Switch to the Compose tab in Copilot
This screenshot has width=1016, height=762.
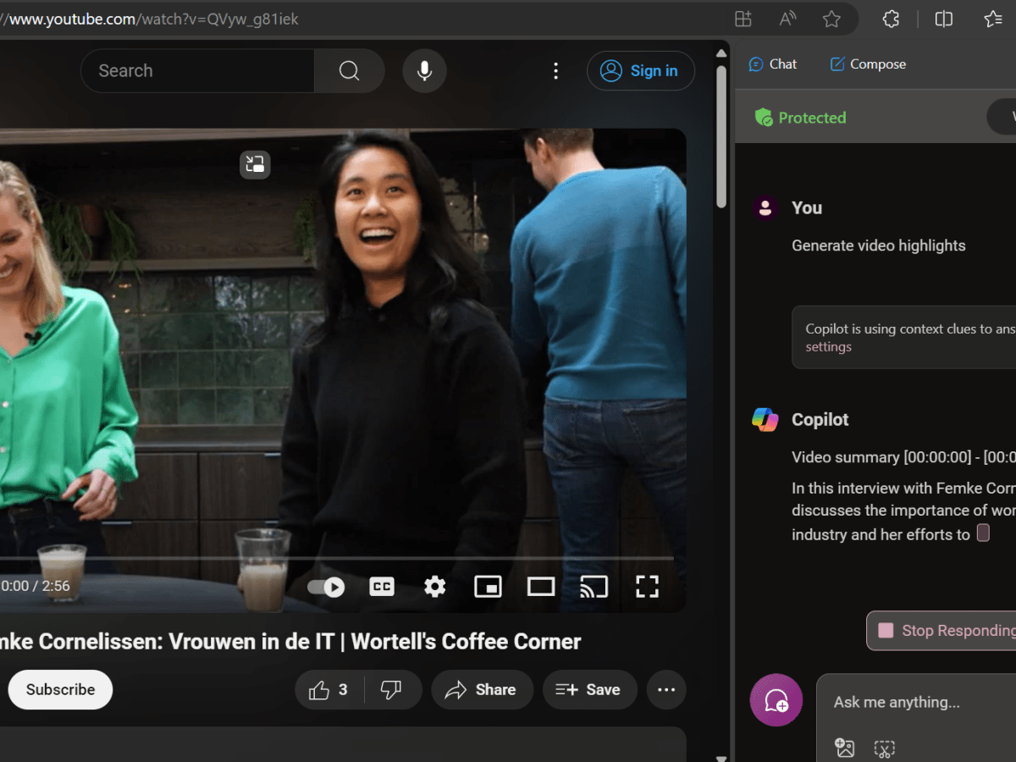[x=867, y=63]
